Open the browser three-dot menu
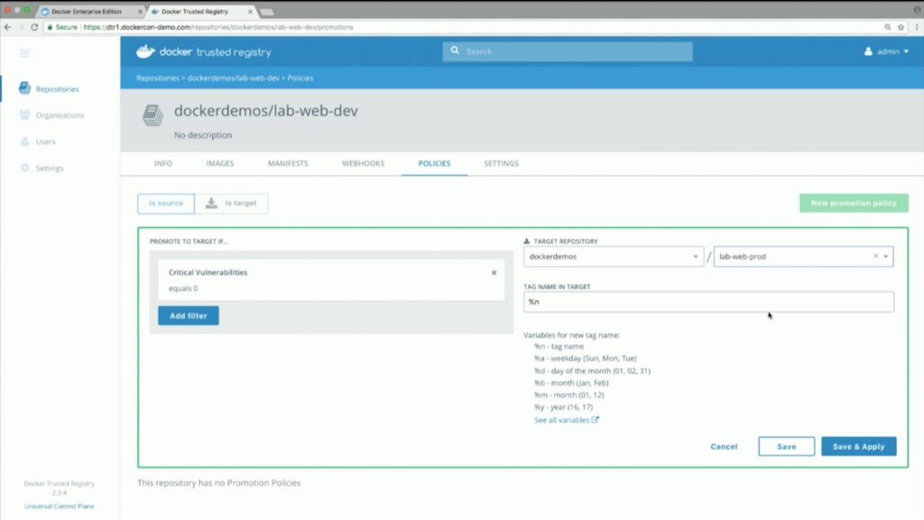 pos(917,27)
